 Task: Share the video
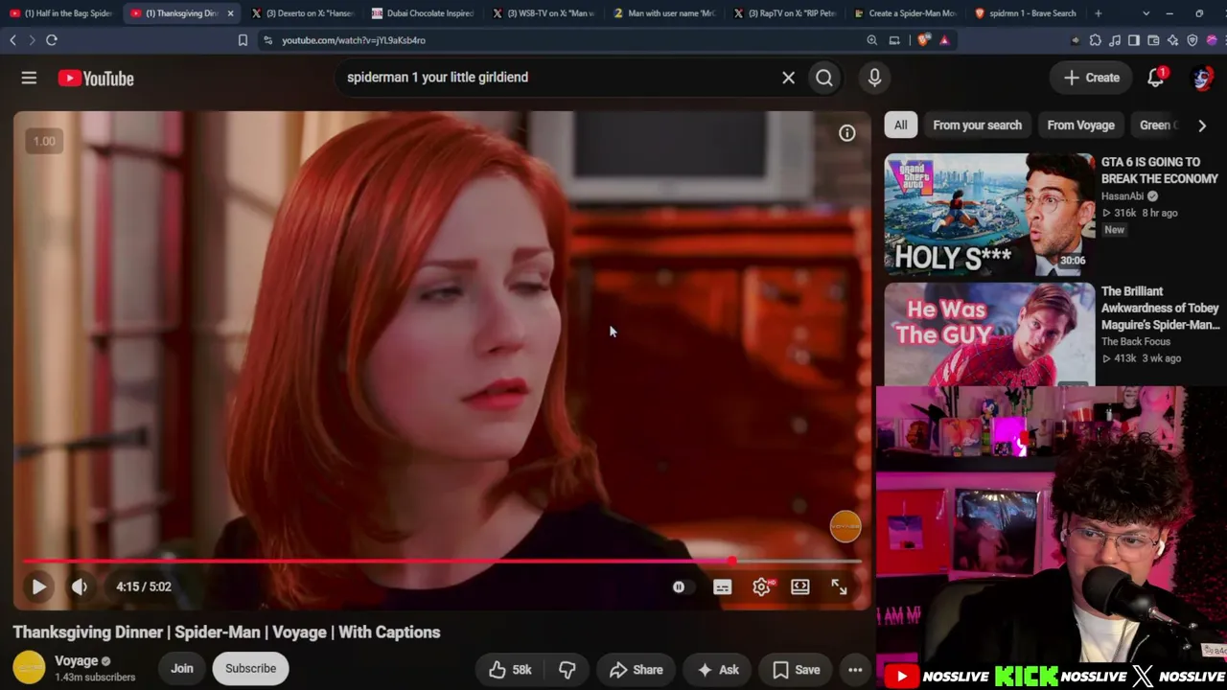(x=637, y=670)
